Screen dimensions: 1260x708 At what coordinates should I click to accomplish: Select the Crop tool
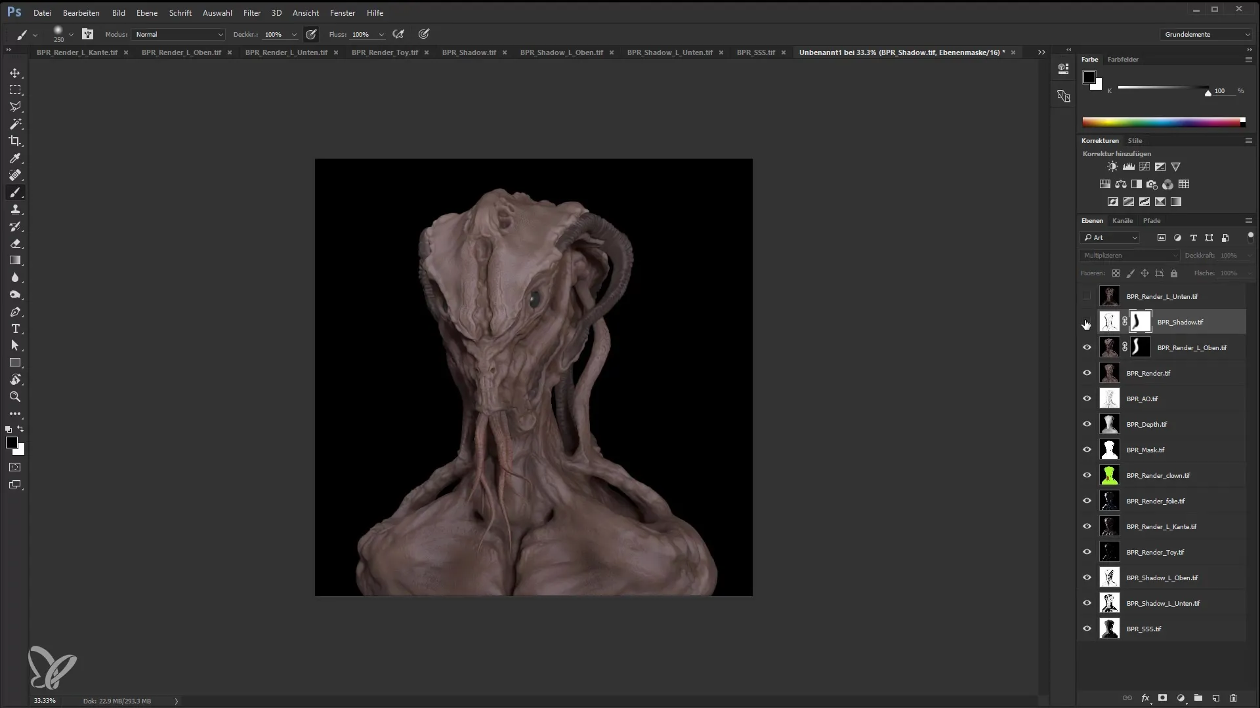(x=15, y=141)
